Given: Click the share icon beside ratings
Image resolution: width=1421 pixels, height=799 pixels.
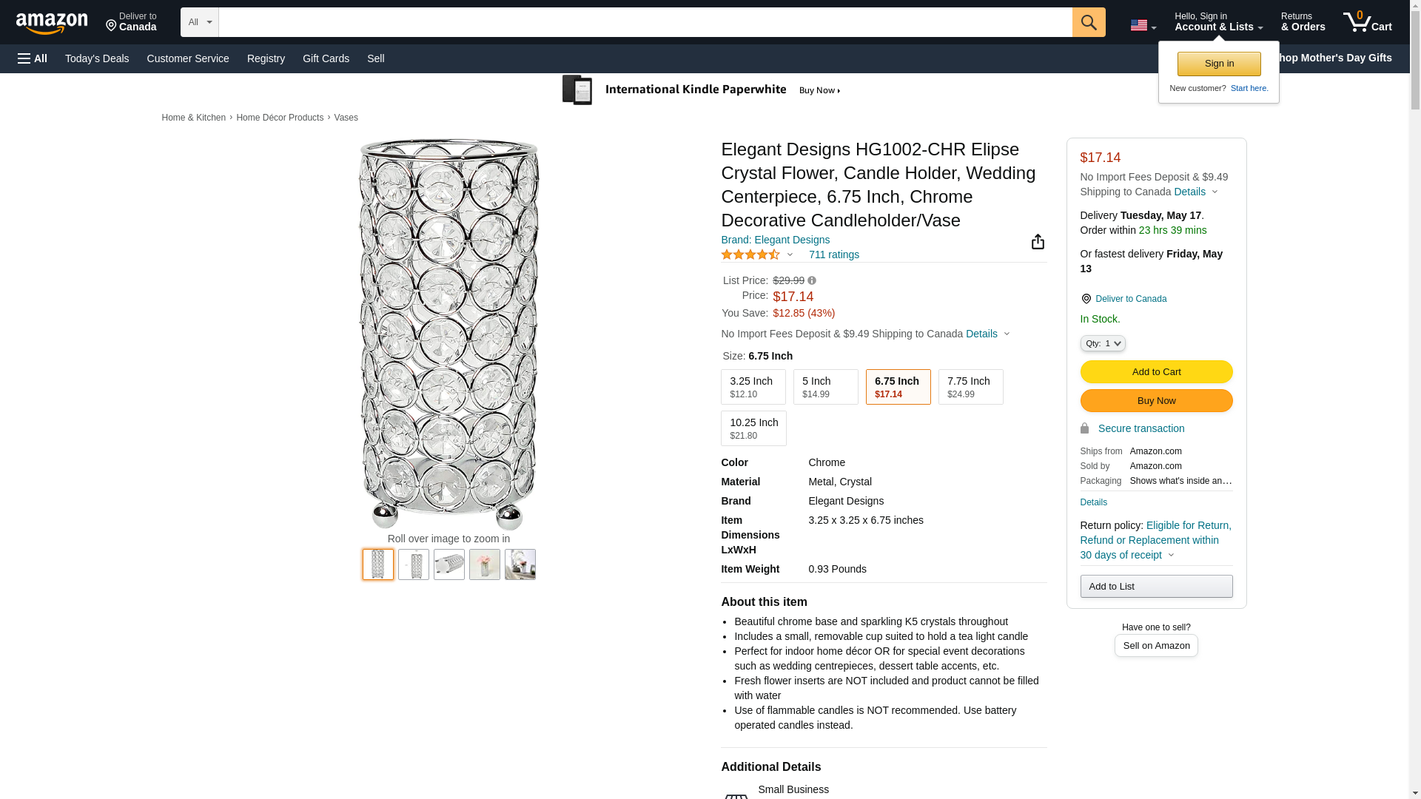Looking at the screenshot, I should 1038,242.
